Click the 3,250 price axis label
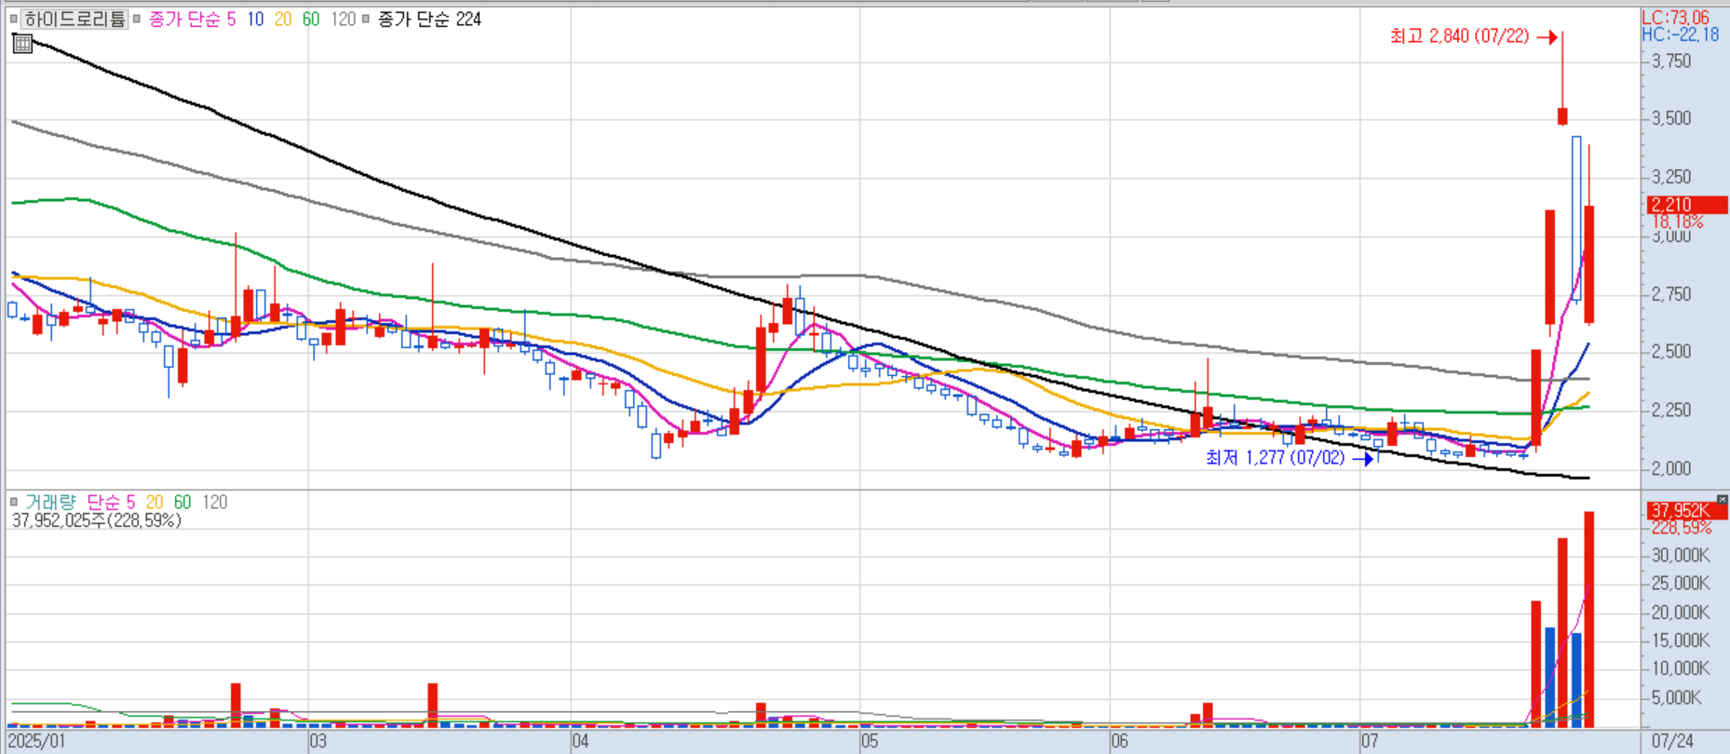 click(x=1671, y=177)
